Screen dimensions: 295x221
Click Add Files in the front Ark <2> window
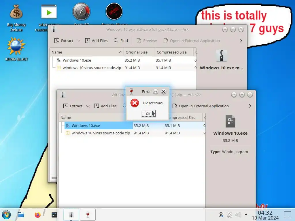coord(105,106)
